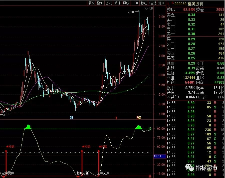
Task: Click the 今开 opening price 8.58
Action: (221, 63)
